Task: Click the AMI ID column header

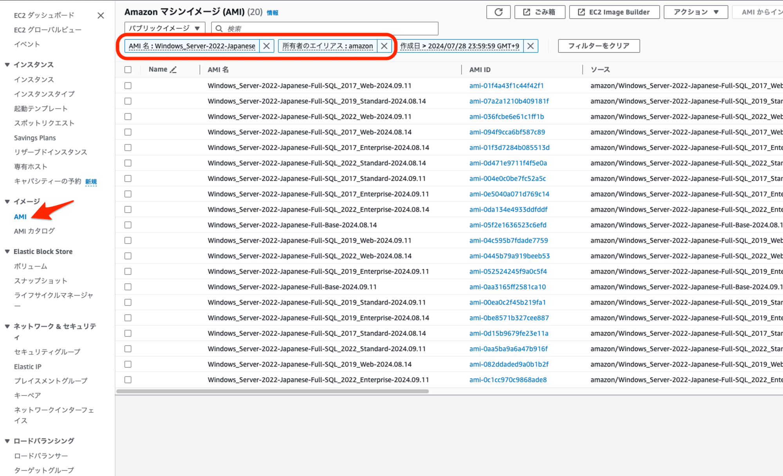Action: coord(480,70)
